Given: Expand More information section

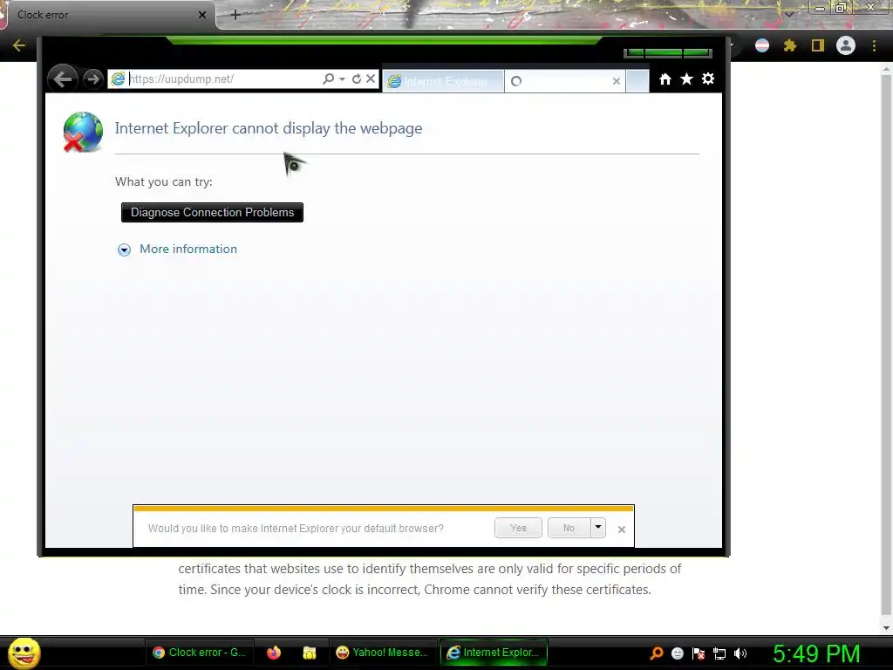Looking at the screenshot, I should point(124,250).
